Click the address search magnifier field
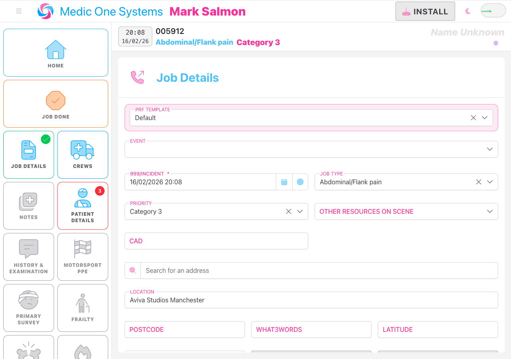Viewport: 511px width, 359px height. (x=132, y=270)
